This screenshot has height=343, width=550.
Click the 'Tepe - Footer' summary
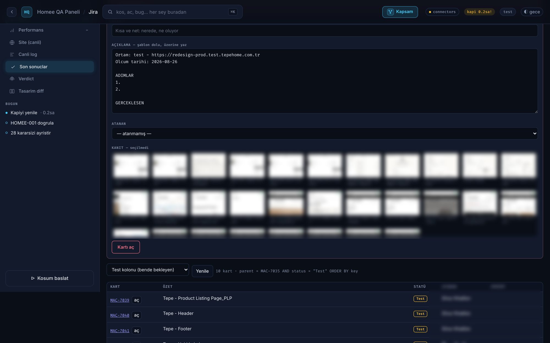[177, 329]
